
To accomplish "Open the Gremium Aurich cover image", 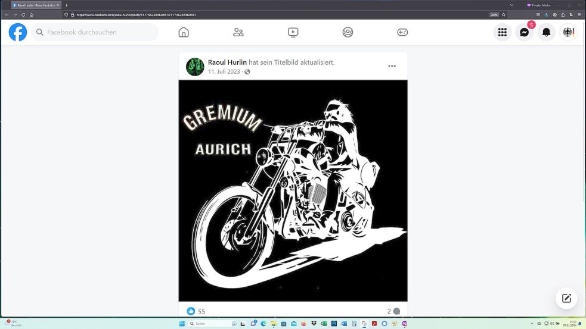I will pyautogui.click(x=293, y=190).
